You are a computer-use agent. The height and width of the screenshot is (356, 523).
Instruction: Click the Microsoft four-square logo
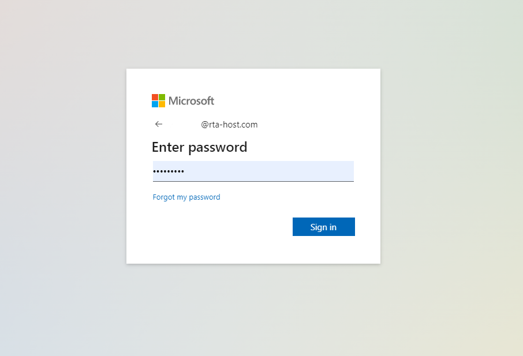(x=158, y=101)
